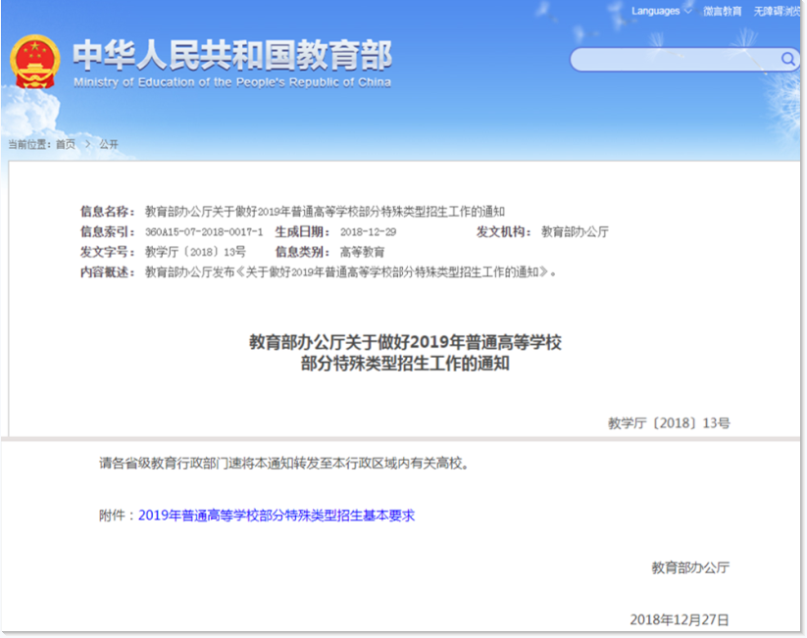Expand the Languages dropdown

pos(655,10)
